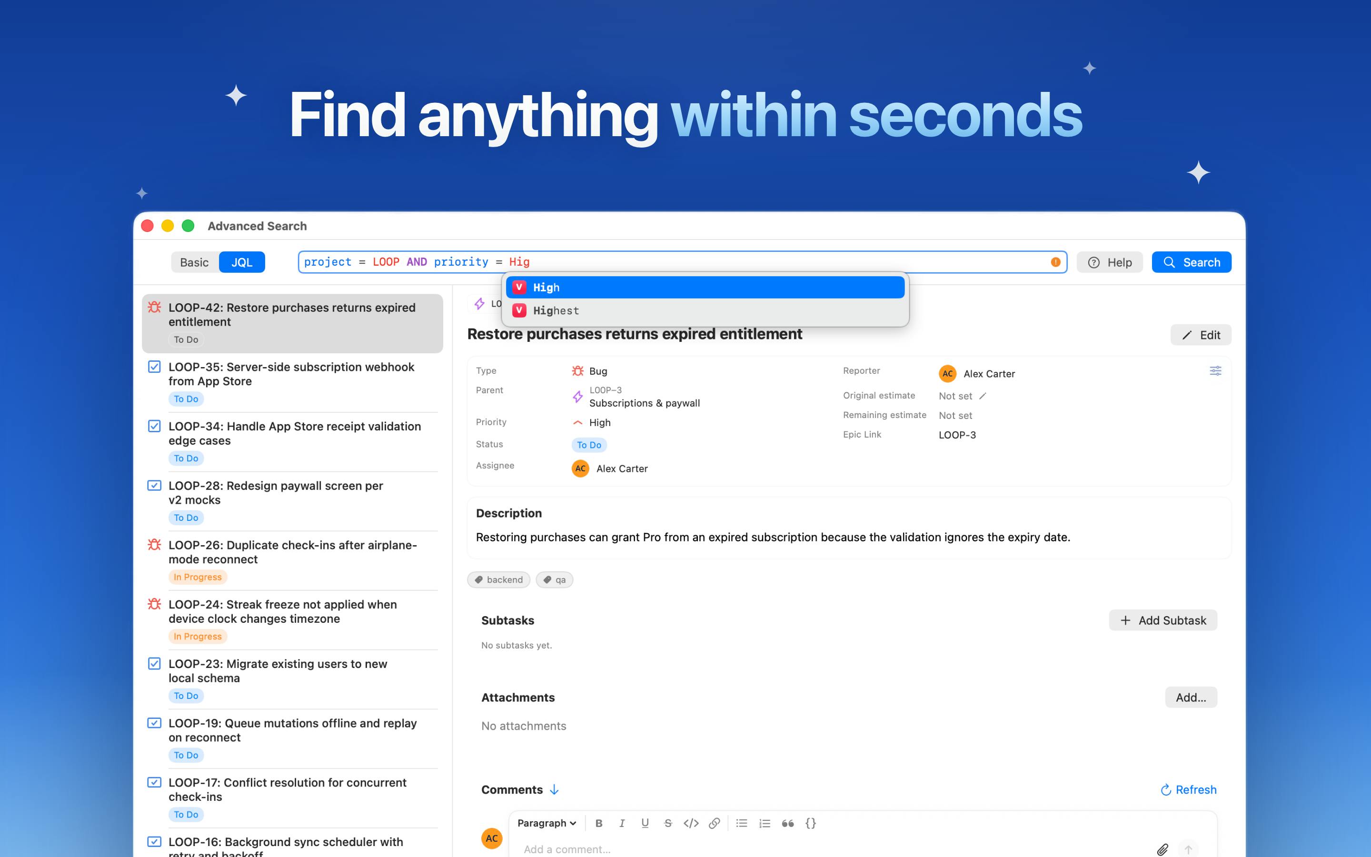The height and width of the screenshot is (857, 1371).
Task: Open issue LOOP-26 Duplicate check-ins
Action: click(292, 561)
